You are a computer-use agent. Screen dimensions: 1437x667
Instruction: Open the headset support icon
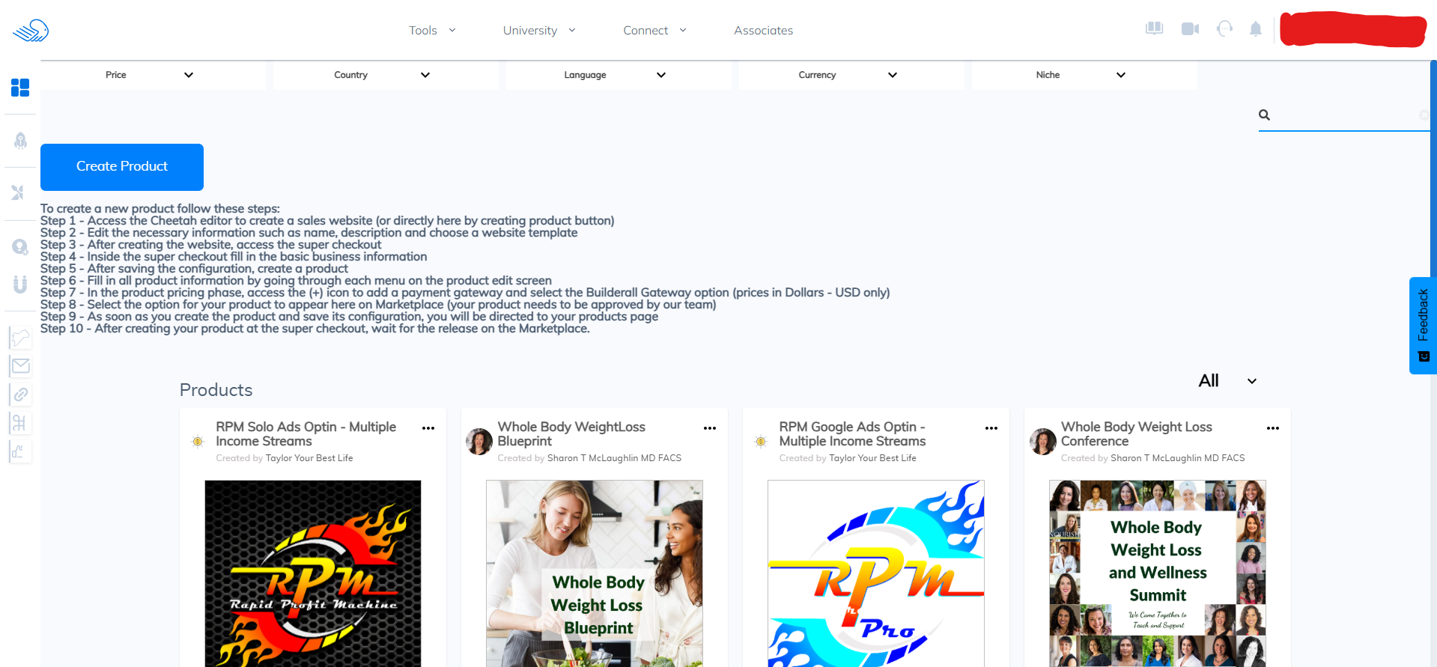(x=1224, y=29)
